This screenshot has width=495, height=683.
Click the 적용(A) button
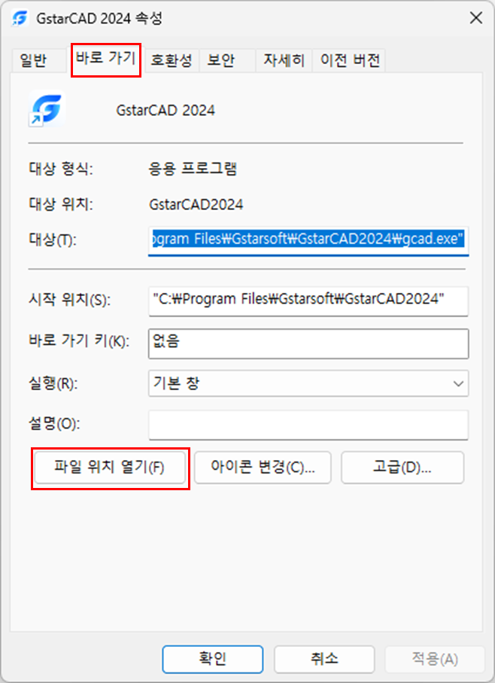pyautogui.click(x=435, y=659)
